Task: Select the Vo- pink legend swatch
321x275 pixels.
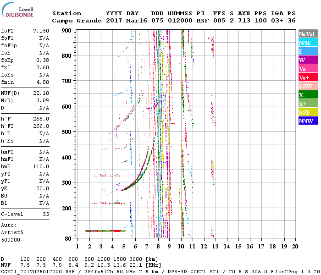Action: click(308, 68)
